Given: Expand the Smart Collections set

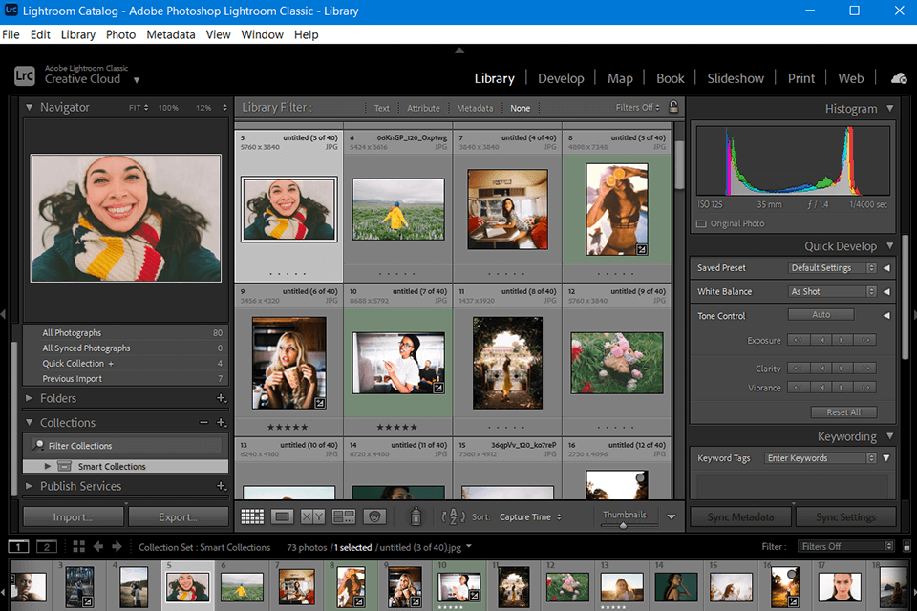Looking at the screenshot, I should [48, 466].
